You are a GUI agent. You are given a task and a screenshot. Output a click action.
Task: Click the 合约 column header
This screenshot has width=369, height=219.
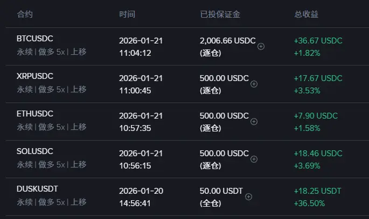[25, 14]
